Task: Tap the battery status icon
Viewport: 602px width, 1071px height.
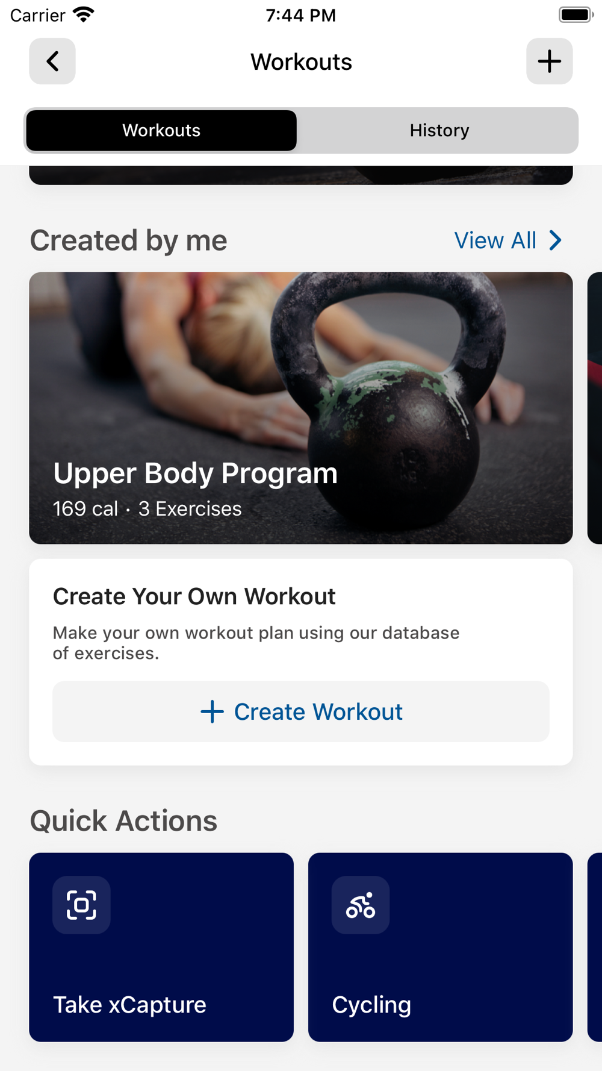Action: pos(576,14)
